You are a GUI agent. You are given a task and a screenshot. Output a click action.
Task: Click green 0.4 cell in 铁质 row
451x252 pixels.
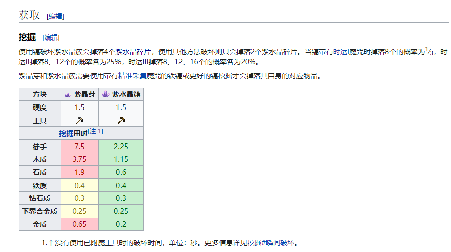tap(121, 186)
